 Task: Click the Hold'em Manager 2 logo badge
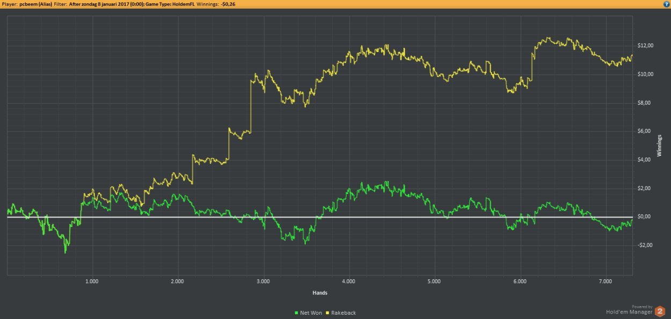(x=660, y=310)
